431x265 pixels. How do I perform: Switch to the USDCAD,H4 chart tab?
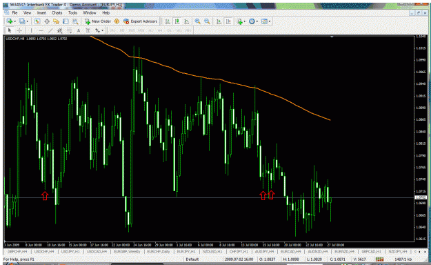97,251
